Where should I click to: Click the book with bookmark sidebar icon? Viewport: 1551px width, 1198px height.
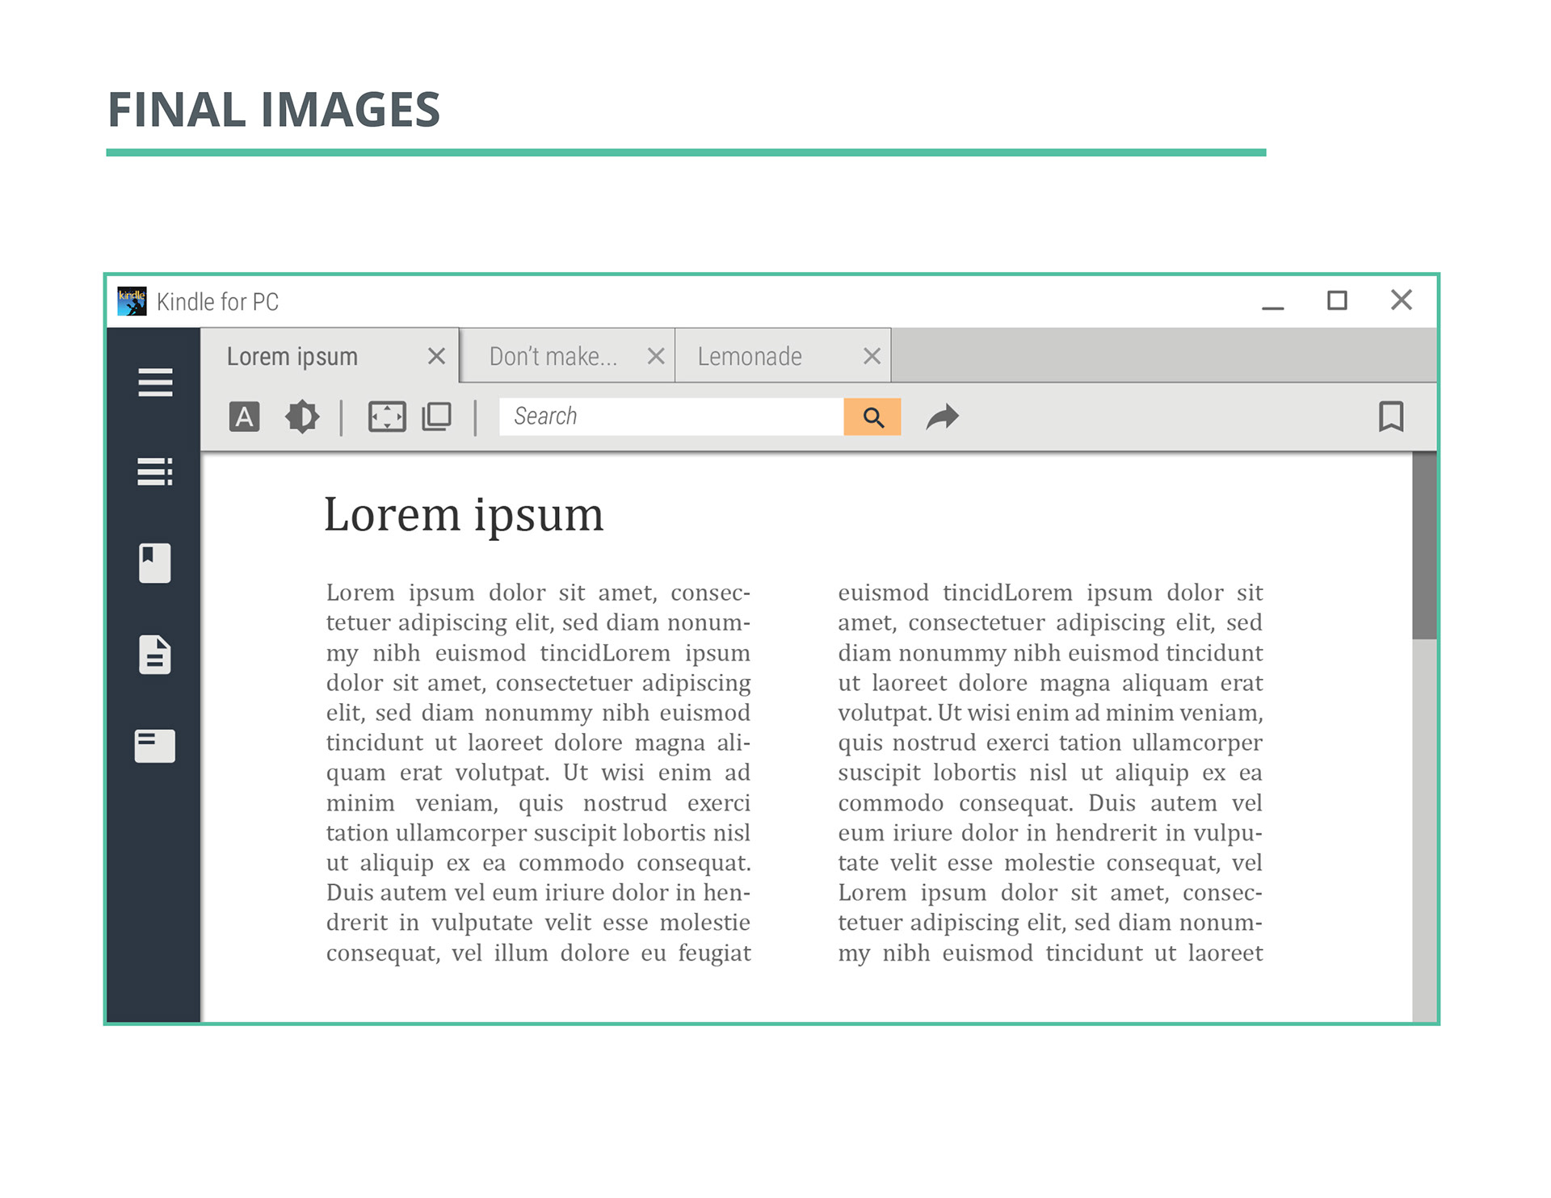pyautogui.click(x=155, y=563)
